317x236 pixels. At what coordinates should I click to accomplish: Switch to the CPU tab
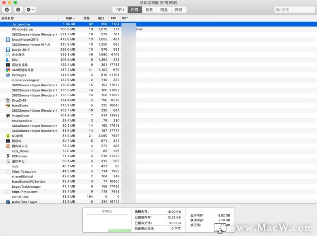point(120,10)
